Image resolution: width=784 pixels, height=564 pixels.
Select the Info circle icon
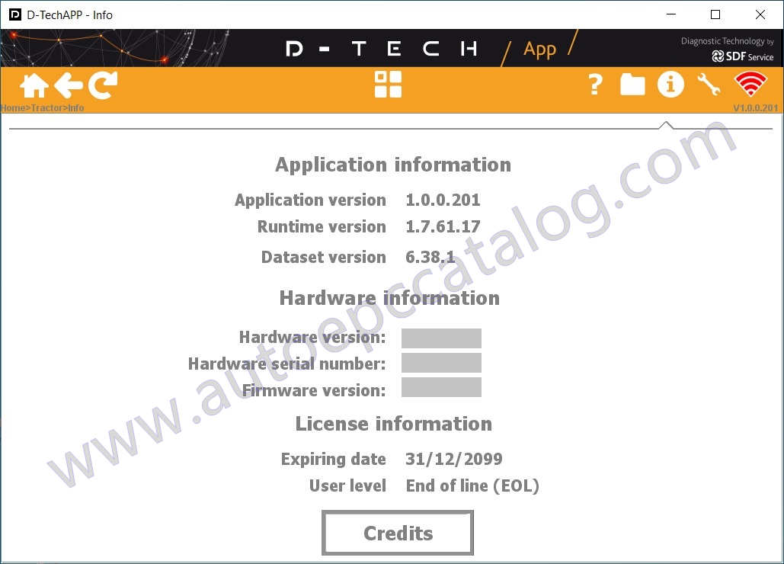click(670, 84)
